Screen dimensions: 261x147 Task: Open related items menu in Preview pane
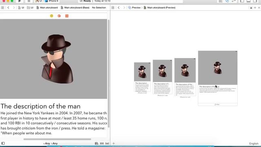click(x=113, y=8)
